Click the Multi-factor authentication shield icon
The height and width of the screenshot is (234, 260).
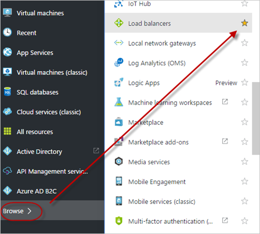pos(119,221)
